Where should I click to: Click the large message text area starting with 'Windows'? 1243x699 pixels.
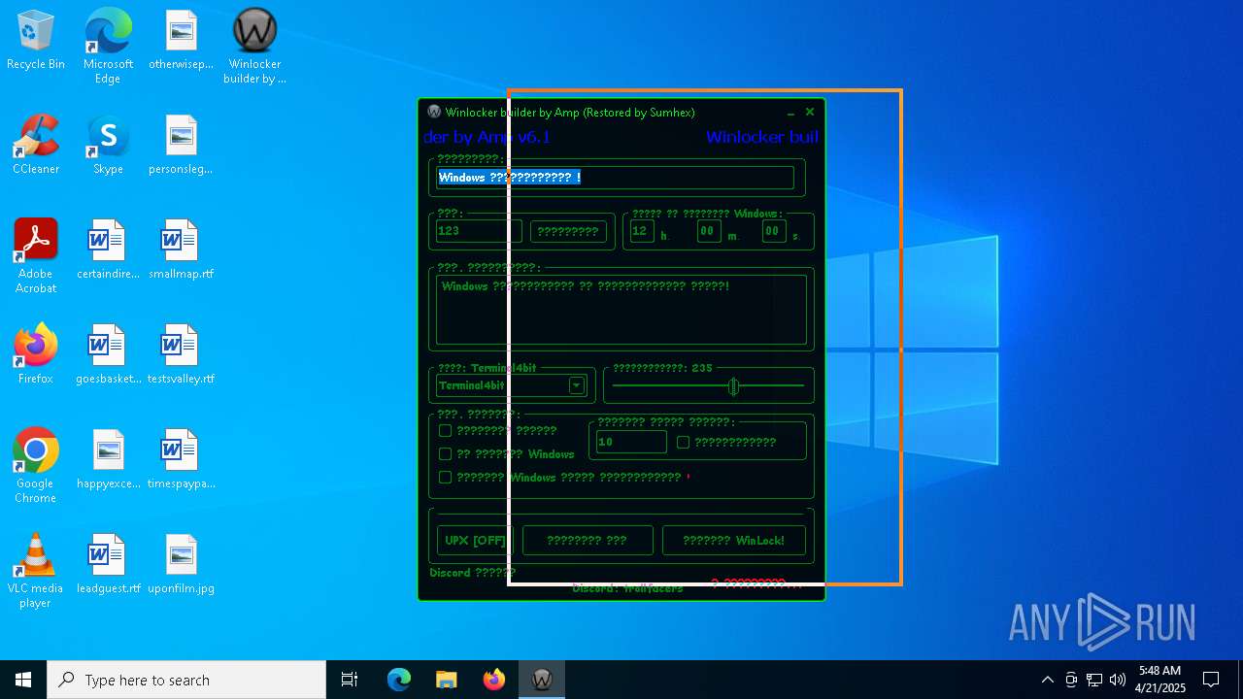click(x=621, y=310)
